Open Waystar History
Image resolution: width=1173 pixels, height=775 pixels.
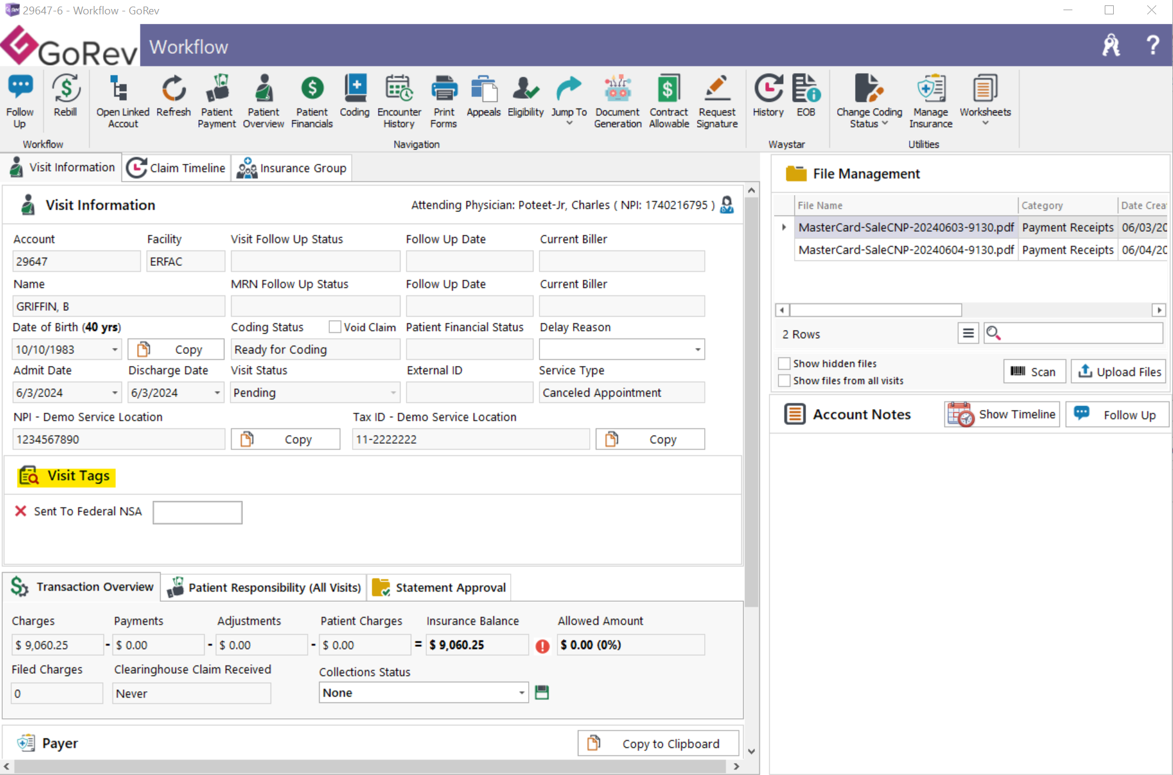point(768,96)
